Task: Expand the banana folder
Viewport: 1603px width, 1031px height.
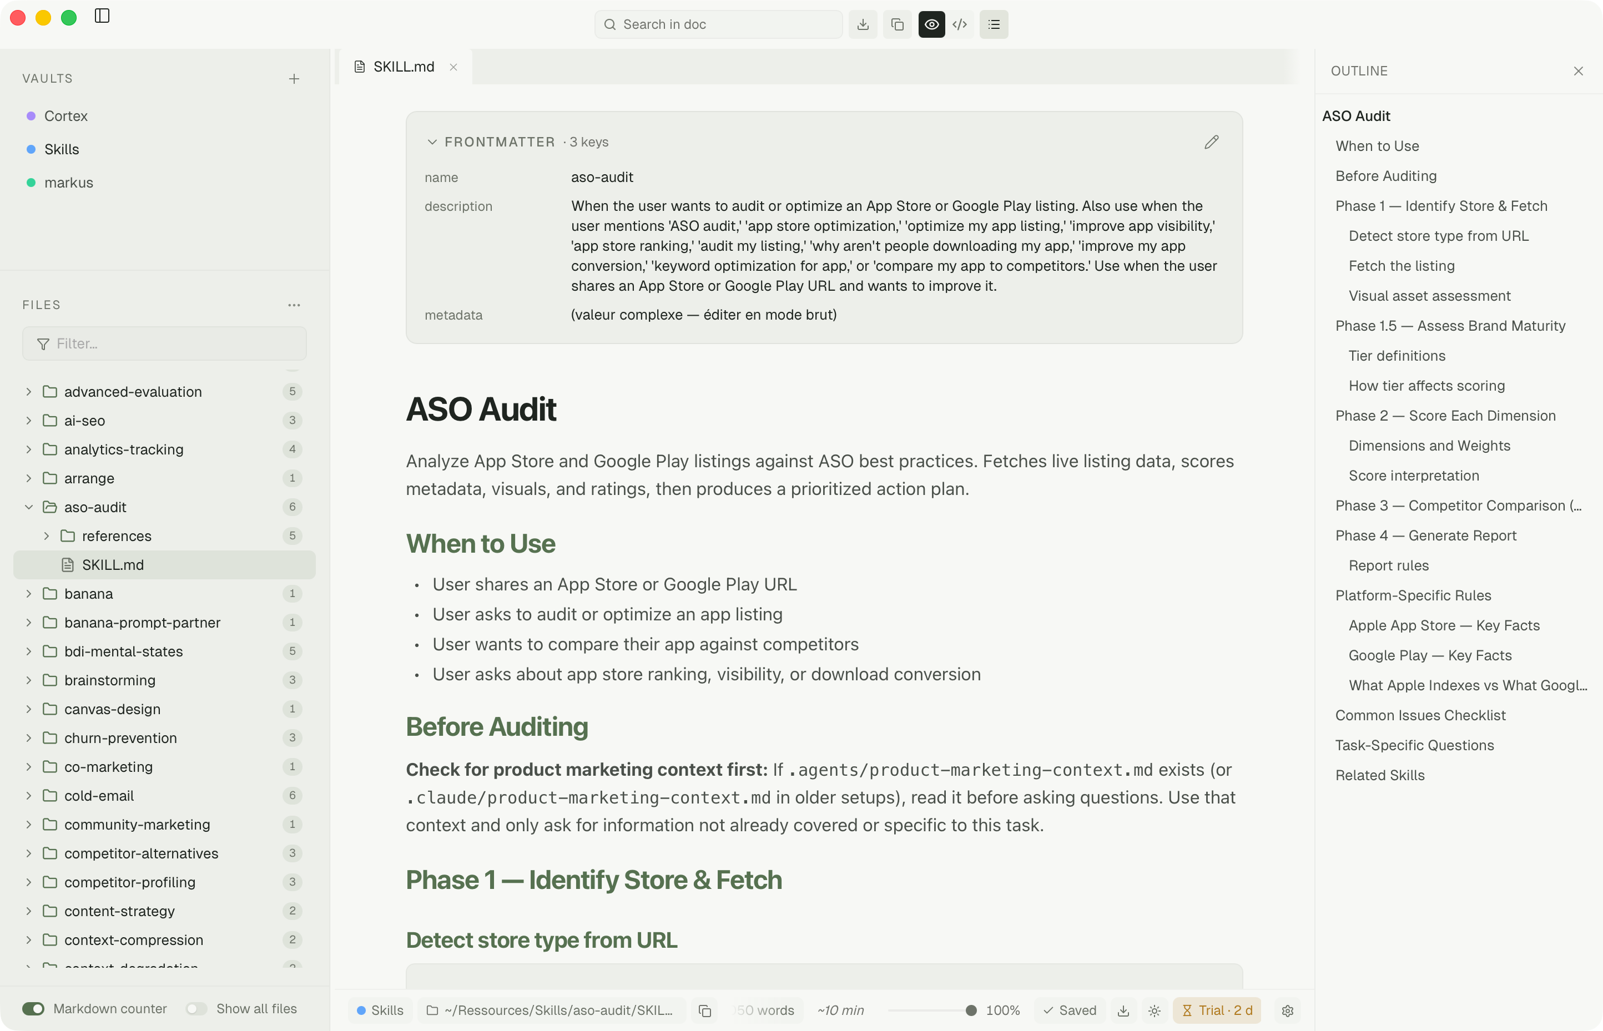Action: click(28, 594)
